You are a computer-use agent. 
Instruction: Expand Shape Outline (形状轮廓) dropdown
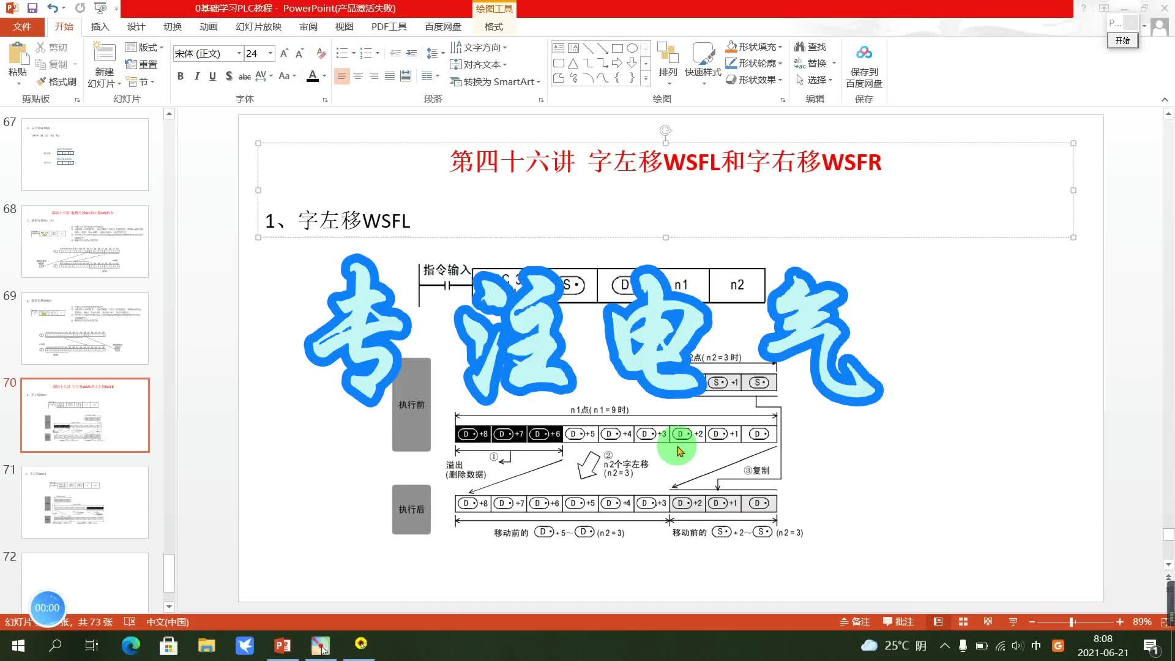coord(780,64)
